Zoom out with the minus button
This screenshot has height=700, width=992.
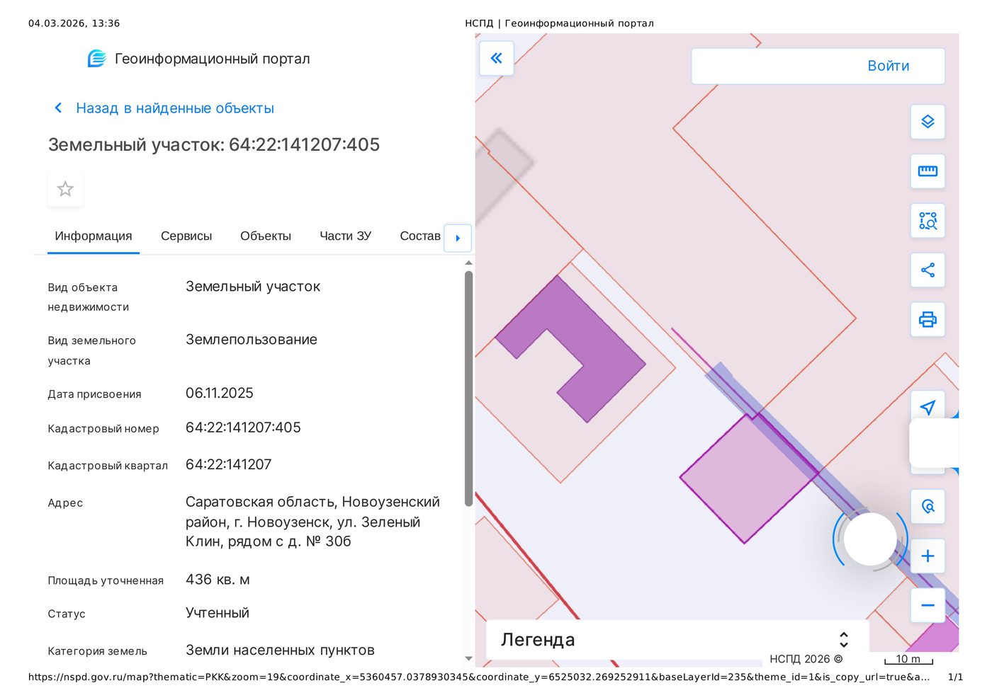(928, 605)
